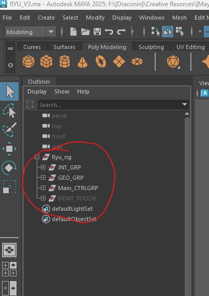This screenshot has width=209, height=296.
Task: Create a polygon plane from the shelf
Action: pos(119,61)
